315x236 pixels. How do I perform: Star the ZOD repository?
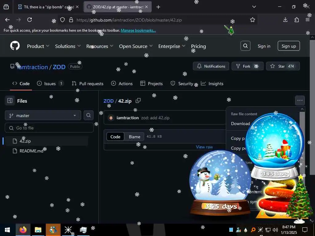(x=283, y=66)
